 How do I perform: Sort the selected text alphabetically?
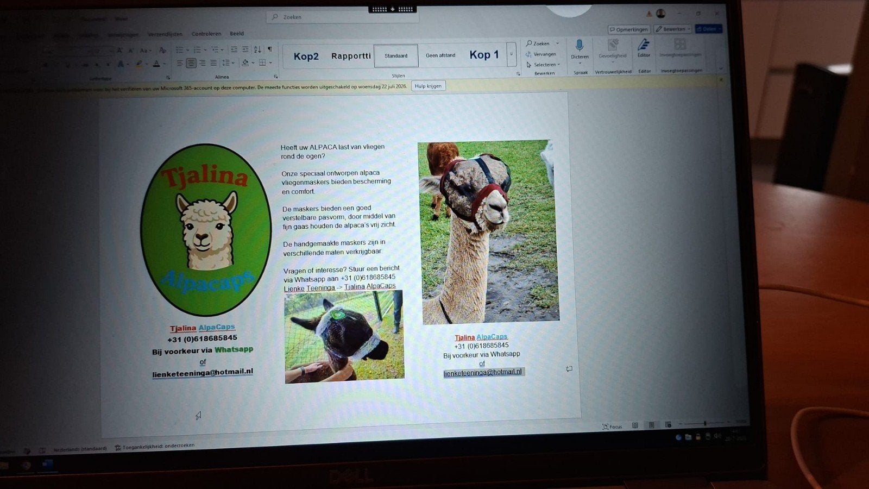click(257, 49)
